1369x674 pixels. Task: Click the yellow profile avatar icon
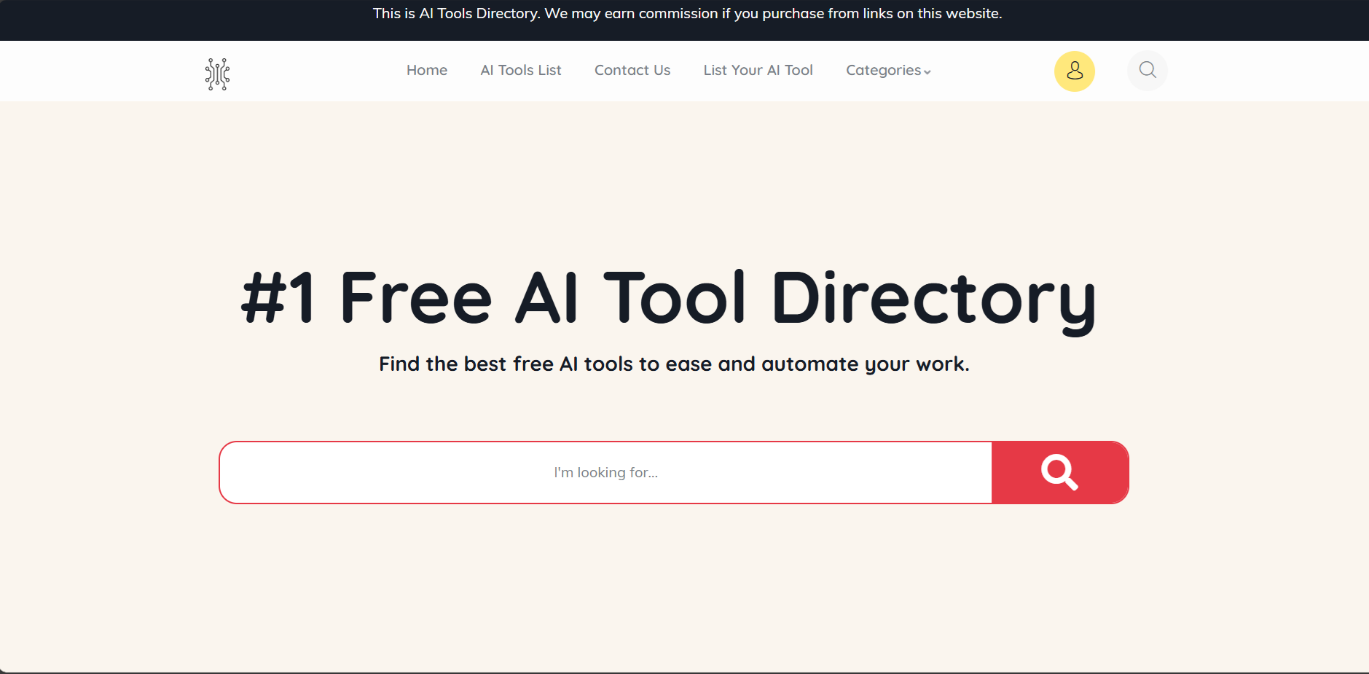(1074, 71)
